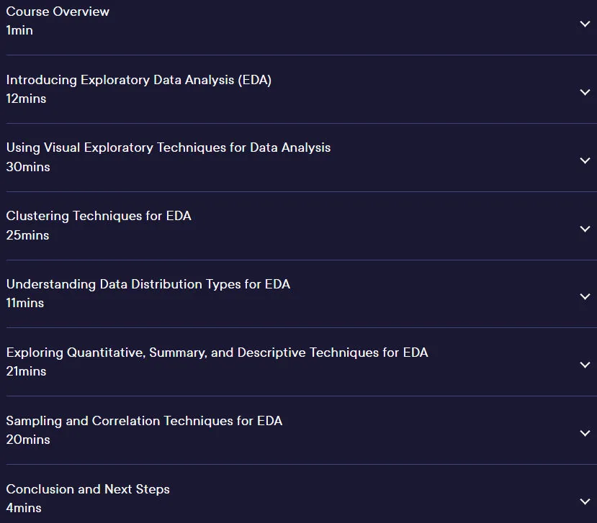Expand Course Overview section chevron
The image size is (597, 523).
coord(585,24)
